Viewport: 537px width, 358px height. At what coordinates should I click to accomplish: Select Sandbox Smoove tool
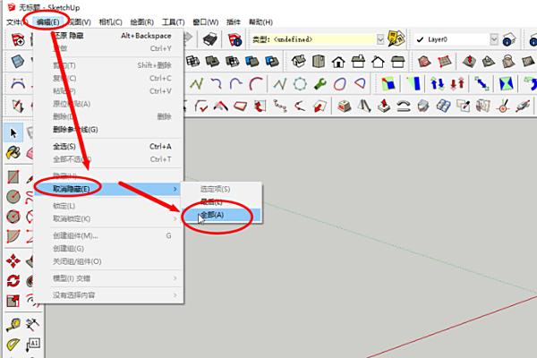[469, 62]
